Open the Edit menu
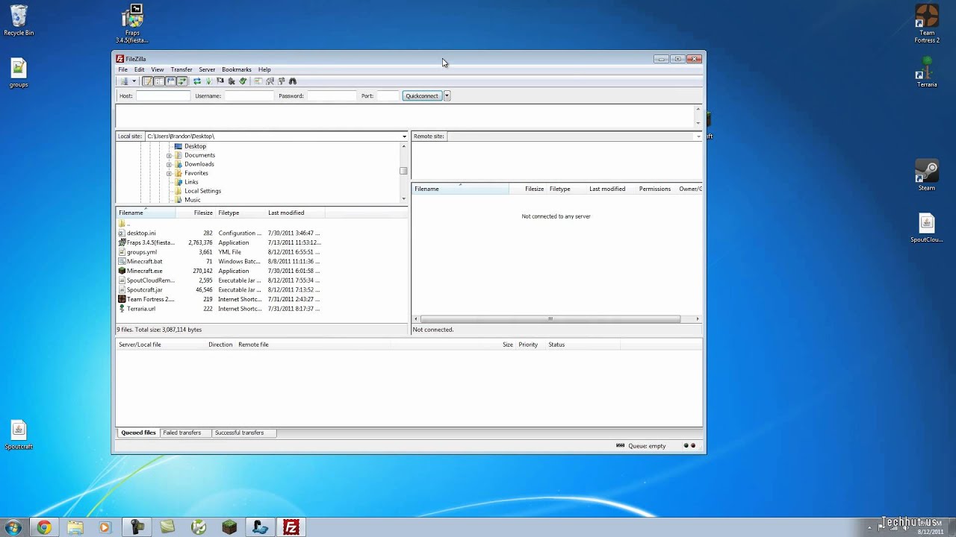956x537 pixels. tap(139, 69)
